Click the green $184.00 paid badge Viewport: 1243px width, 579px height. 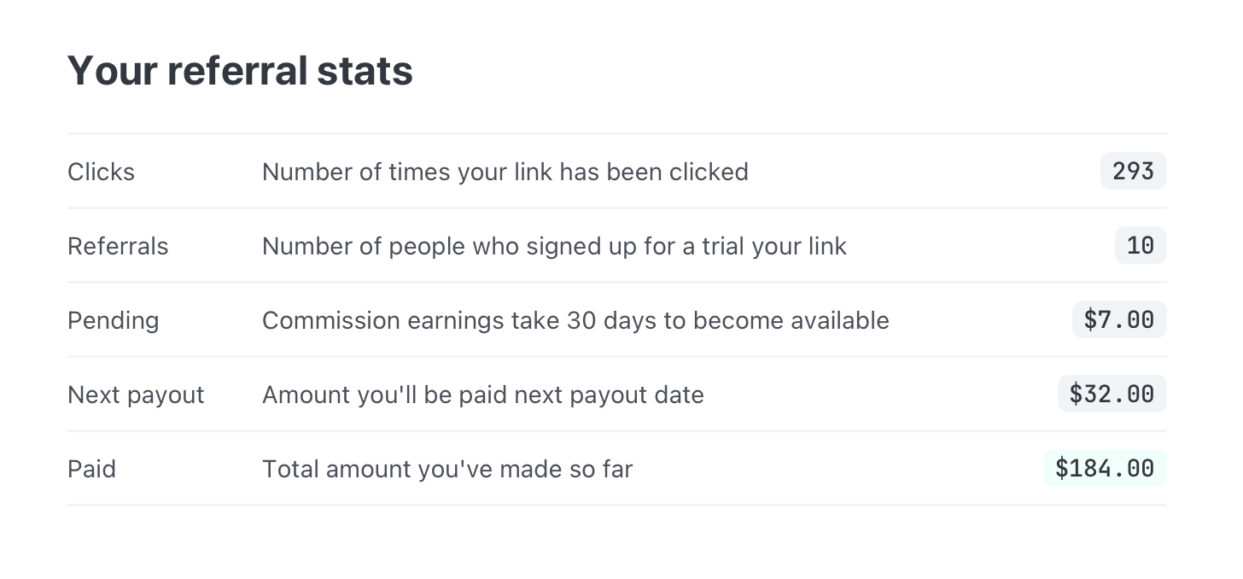coord(1105,469)
